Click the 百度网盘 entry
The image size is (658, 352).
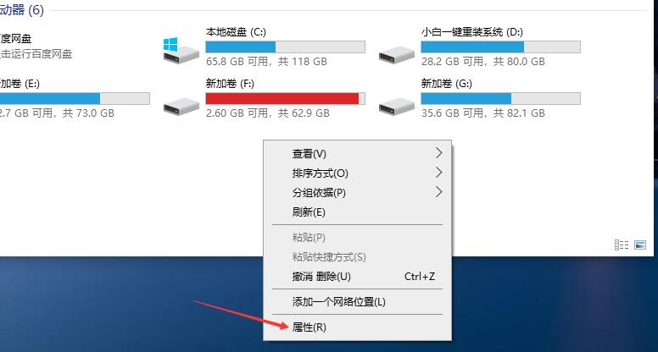coord(16,39)
